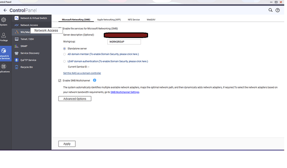Open the Privilege user icon

point(3,35)
